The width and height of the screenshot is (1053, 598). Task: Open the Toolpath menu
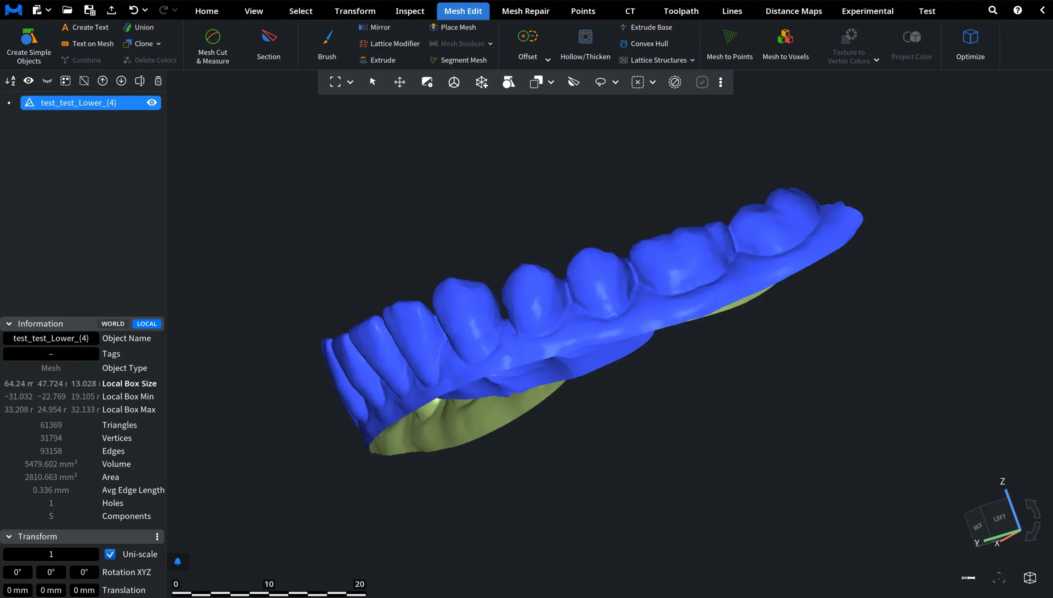680,11
